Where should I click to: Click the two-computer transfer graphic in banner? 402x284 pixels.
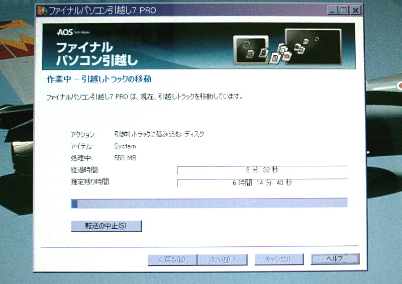click(x=287, y=47)
